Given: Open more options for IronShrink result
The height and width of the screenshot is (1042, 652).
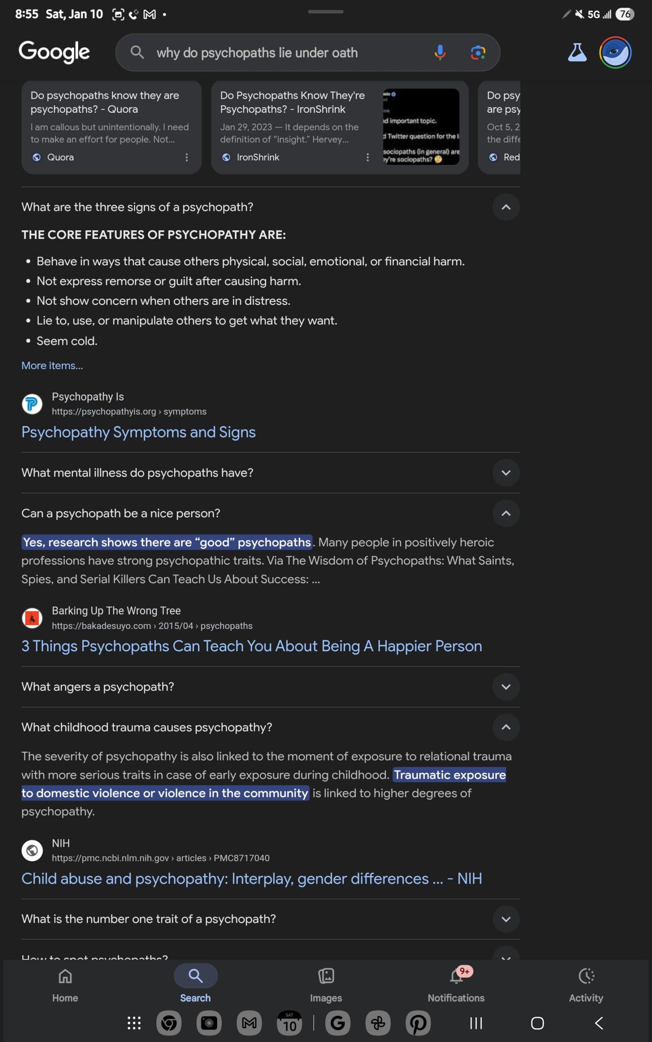Looking at the screenshot, I should point(368,158).
